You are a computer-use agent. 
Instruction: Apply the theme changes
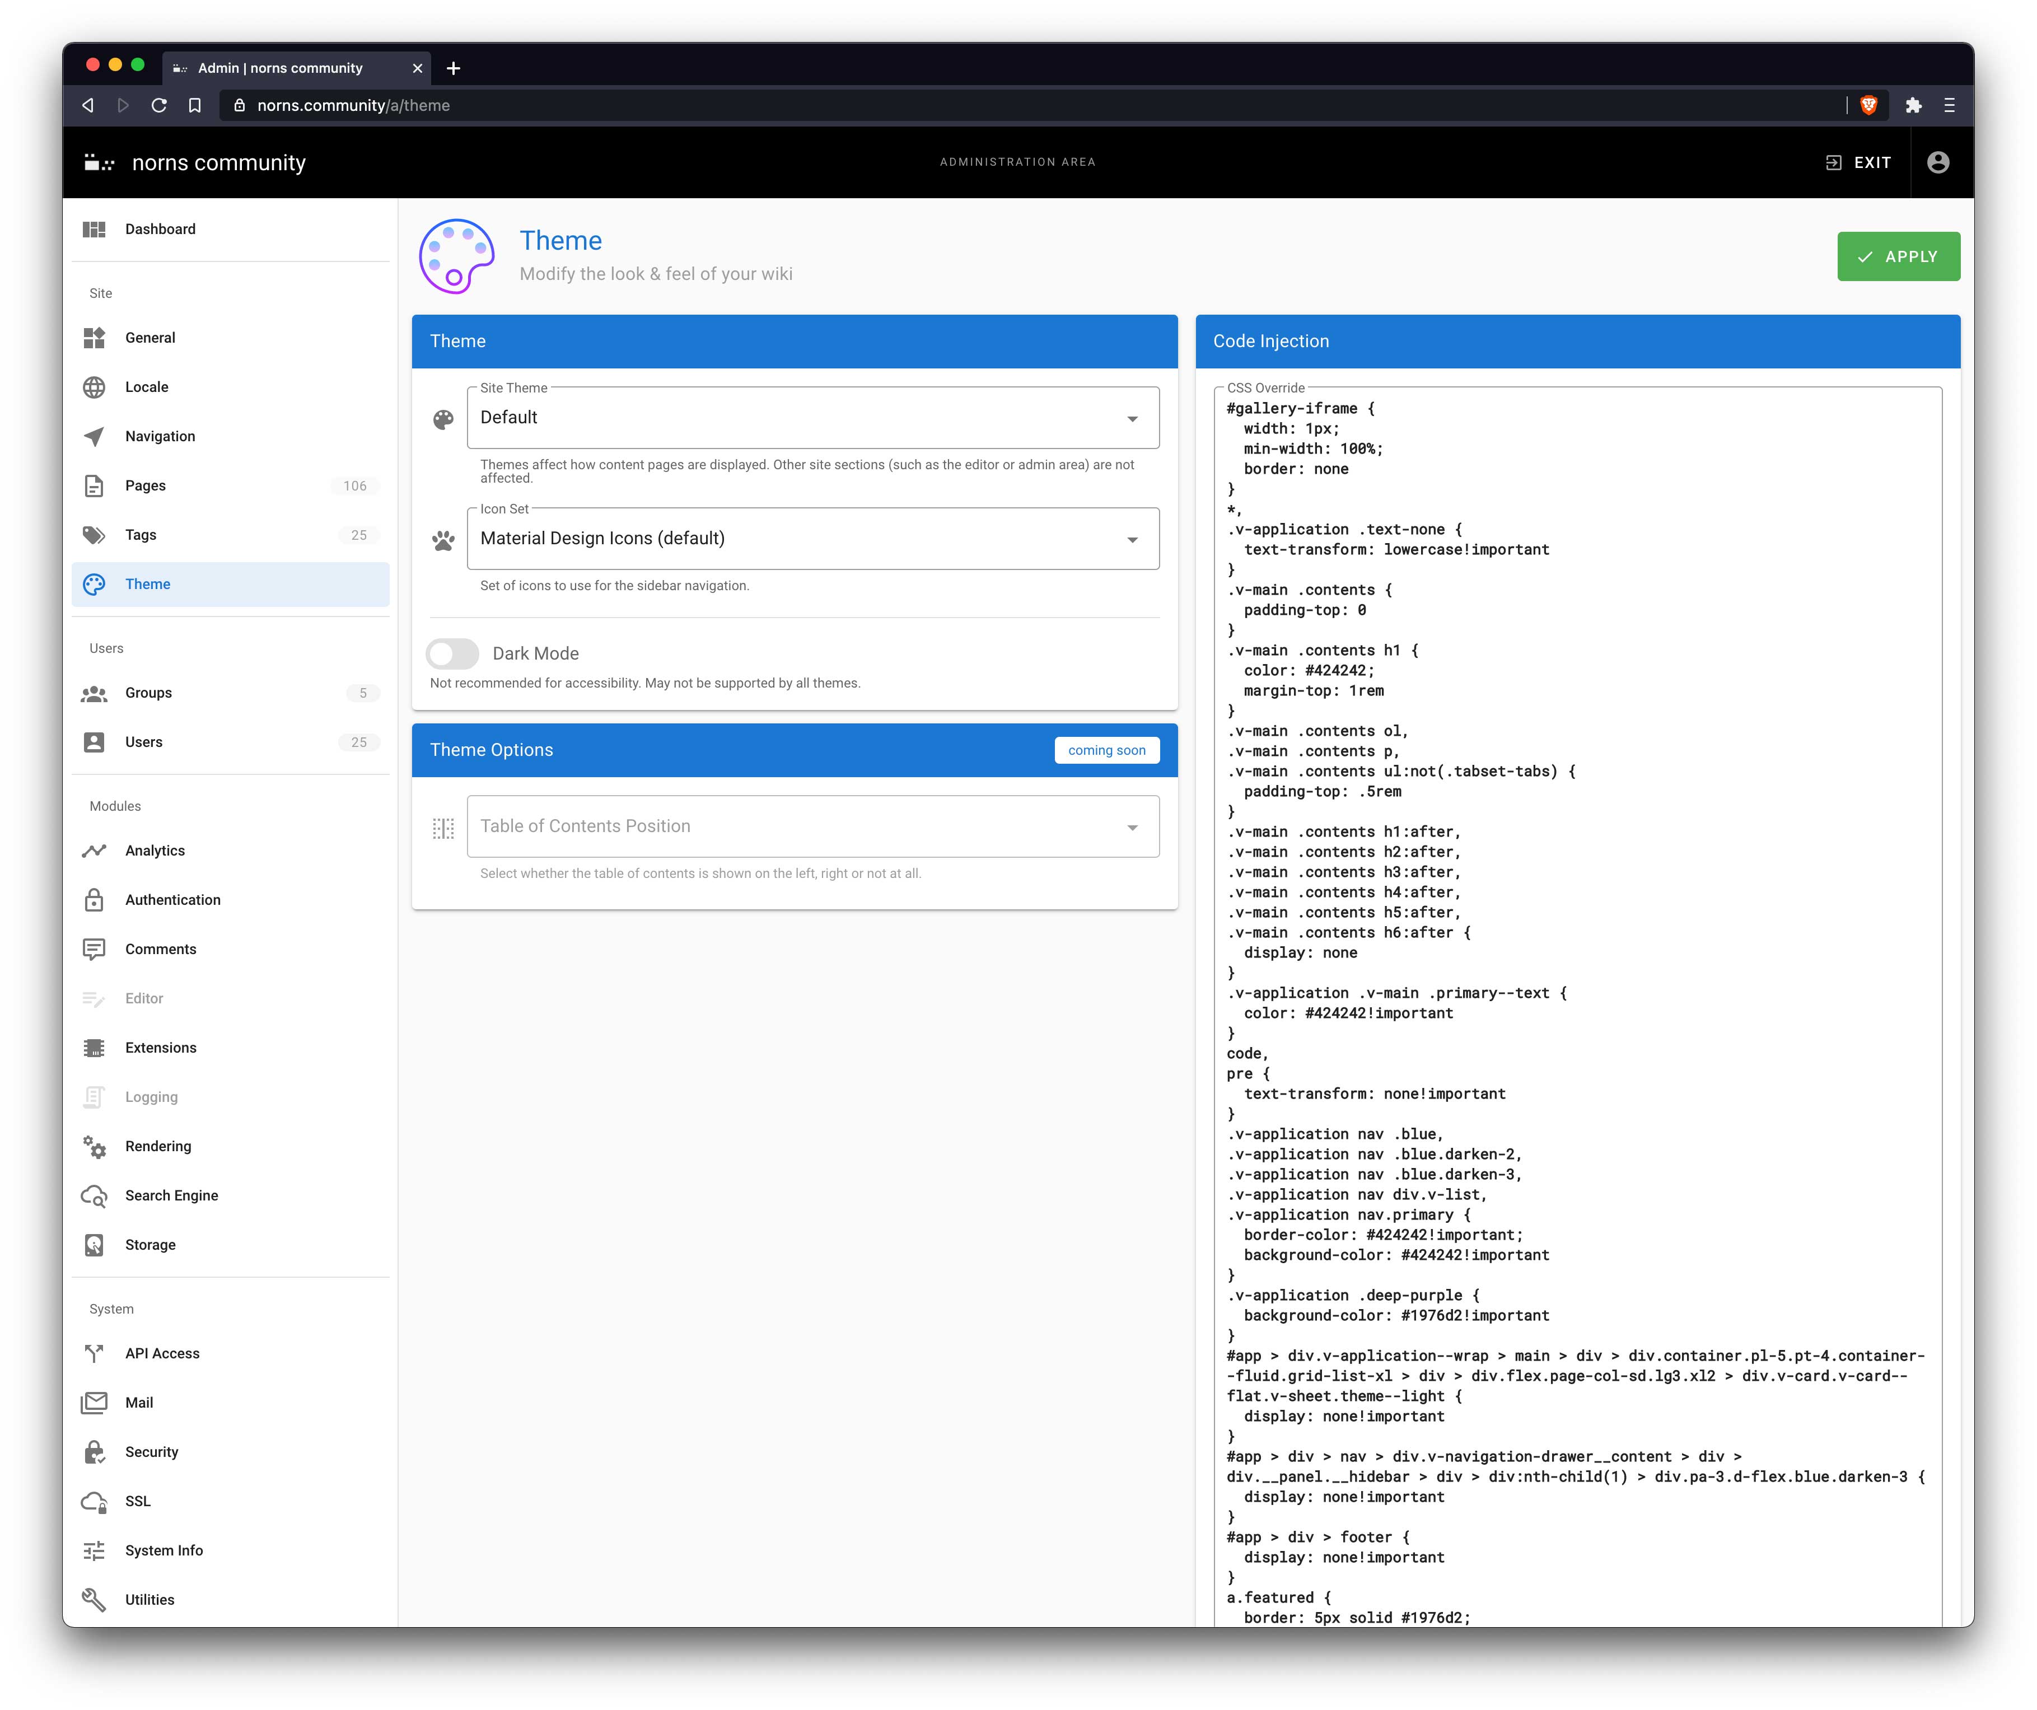pyautogui.click(x=1898, y=257)
